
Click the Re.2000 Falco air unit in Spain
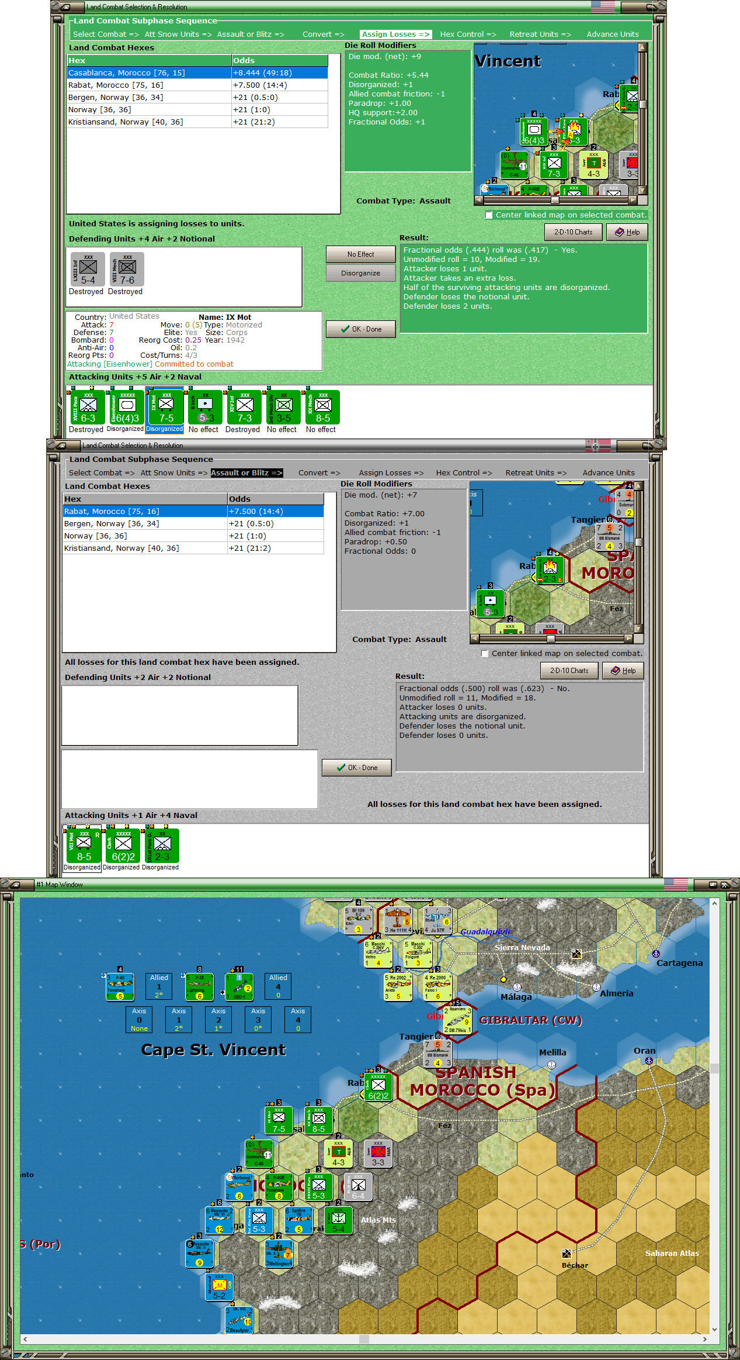click(x=437, y=986)
